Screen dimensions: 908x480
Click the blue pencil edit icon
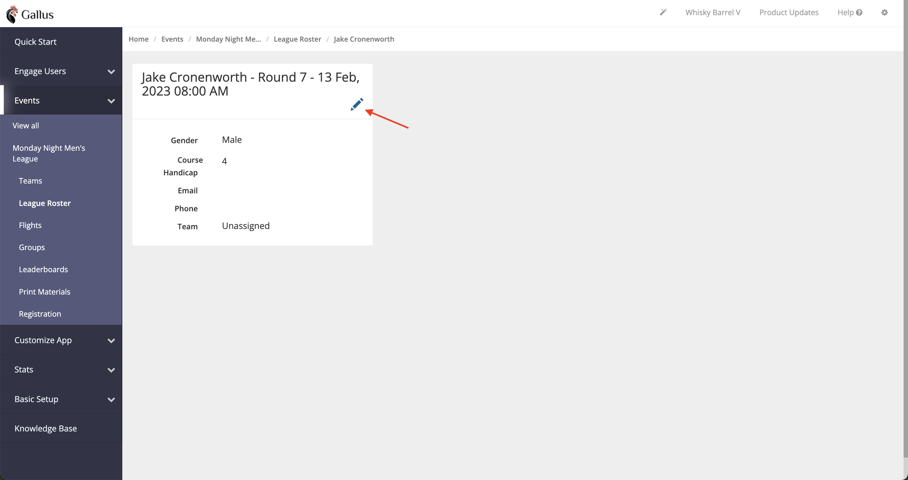357,104
